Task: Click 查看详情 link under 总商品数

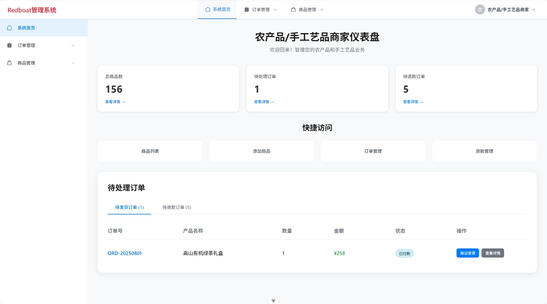Action: pyautogui.click(x=115, y=102)
